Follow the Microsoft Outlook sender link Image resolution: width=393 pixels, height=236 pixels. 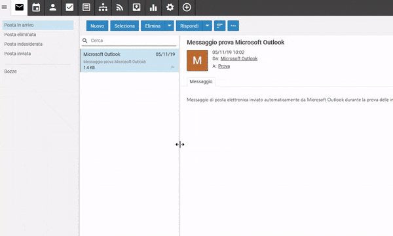point(239,58)
